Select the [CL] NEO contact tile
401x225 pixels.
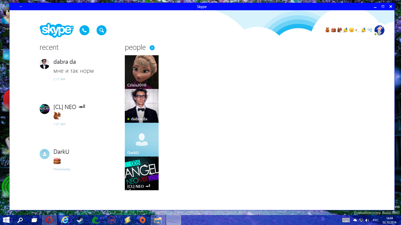[x=142, y=173]
